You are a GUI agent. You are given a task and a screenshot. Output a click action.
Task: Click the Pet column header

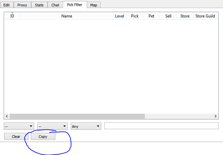coord(151,16)
